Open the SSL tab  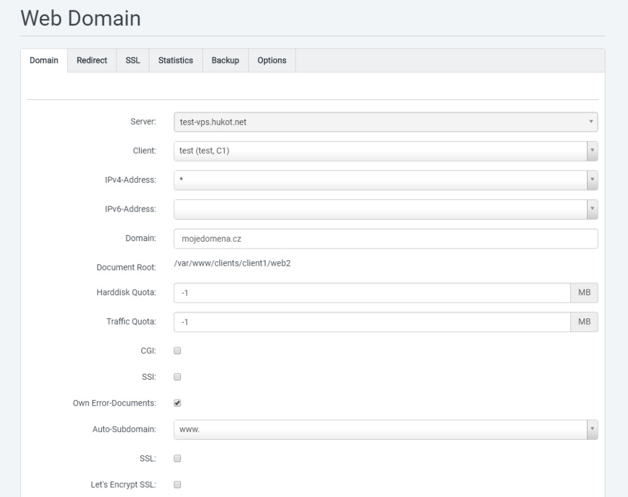132,61
